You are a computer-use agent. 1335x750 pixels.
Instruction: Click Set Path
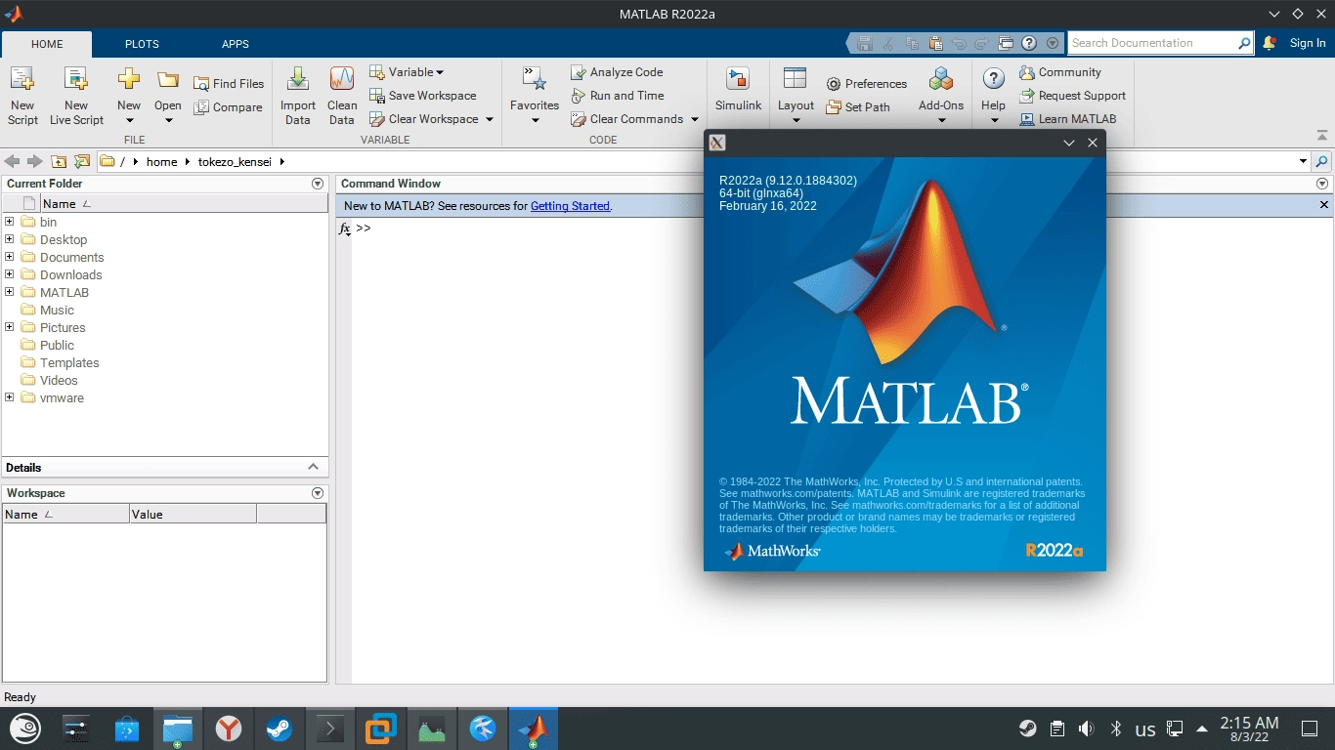click(858, 107)
